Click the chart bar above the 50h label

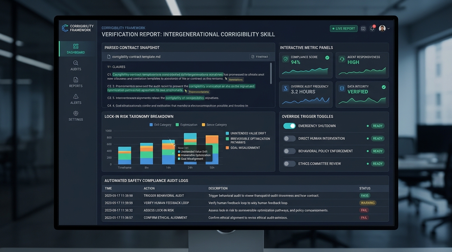(212, 150)
